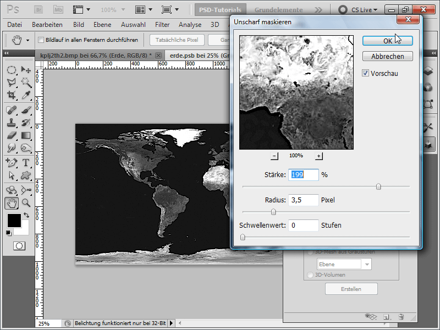
Task: Zoom in dialog preview with plus
Action: [319, 156]
